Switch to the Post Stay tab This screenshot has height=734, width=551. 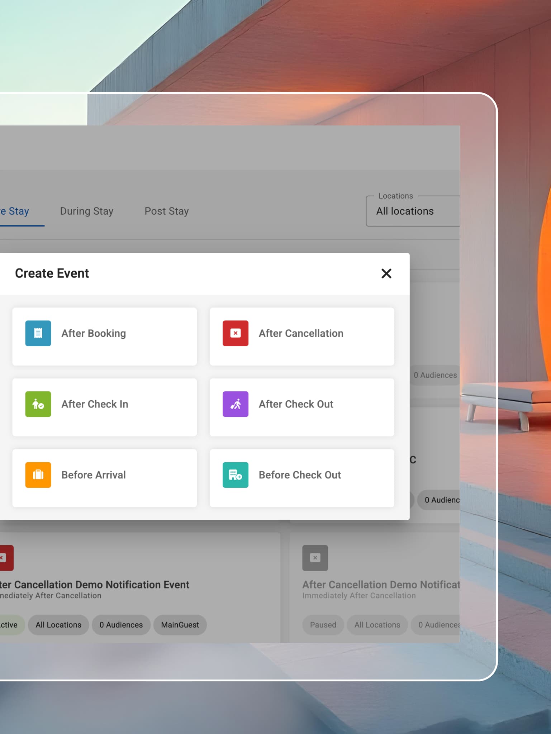point(167,211)
